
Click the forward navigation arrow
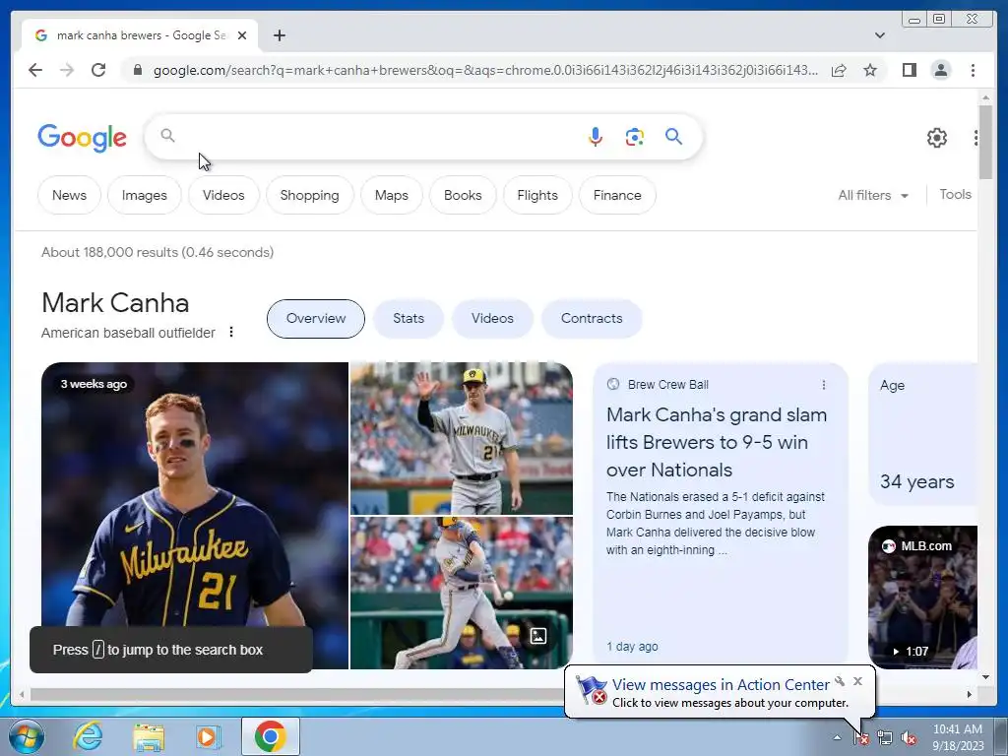tap(67, 70)
